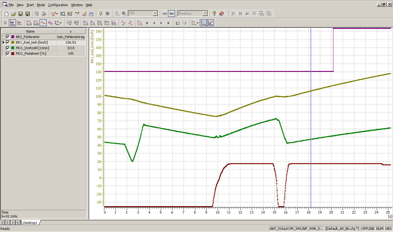393x232 pixels.
Task: Uncheck the BR2_Fehlereintr signal checkbox
Action: (8, 37)
